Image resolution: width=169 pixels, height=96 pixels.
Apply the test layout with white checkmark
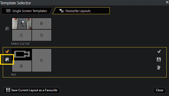click(159, 51)
